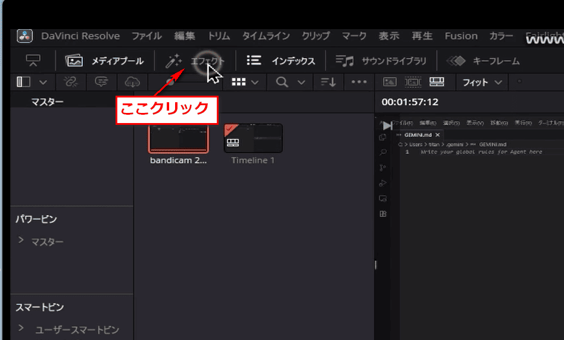The height and width of the screenshot is (340, 564).
Task: Click the link chain icon in toolbar
Action: pyautogui.click(x=71, y=82)
